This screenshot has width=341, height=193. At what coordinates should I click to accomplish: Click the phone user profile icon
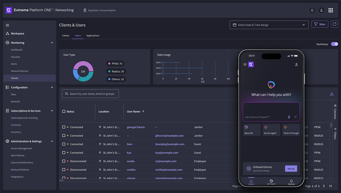[296, 64]
